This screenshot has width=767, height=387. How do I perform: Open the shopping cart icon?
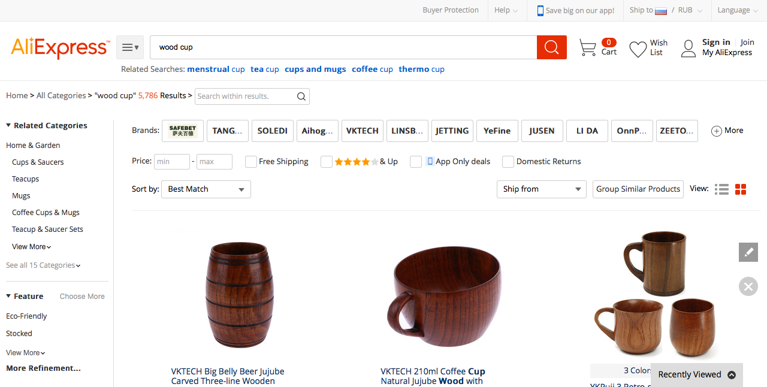(x=588, y=48)
